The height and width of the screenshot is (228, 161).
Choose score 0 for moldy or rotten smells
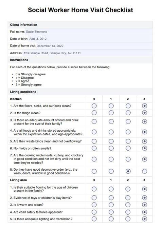94,148
